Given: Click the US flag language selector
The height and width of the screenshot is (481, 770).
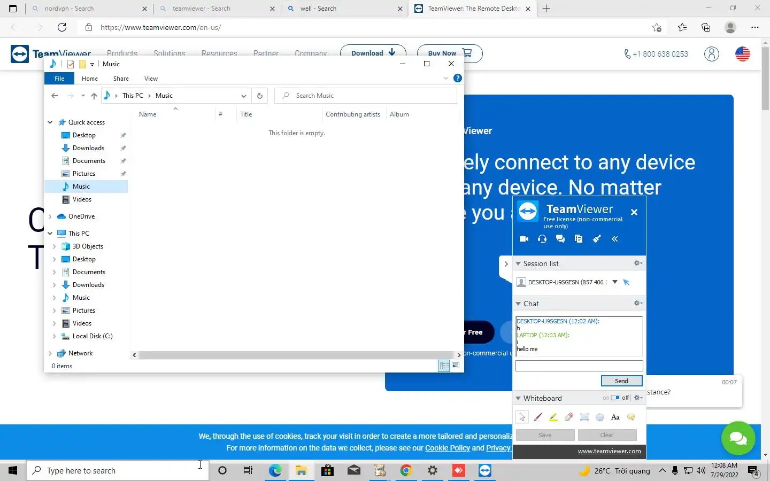Looking at the screenshot, I should tap(743, 53).
